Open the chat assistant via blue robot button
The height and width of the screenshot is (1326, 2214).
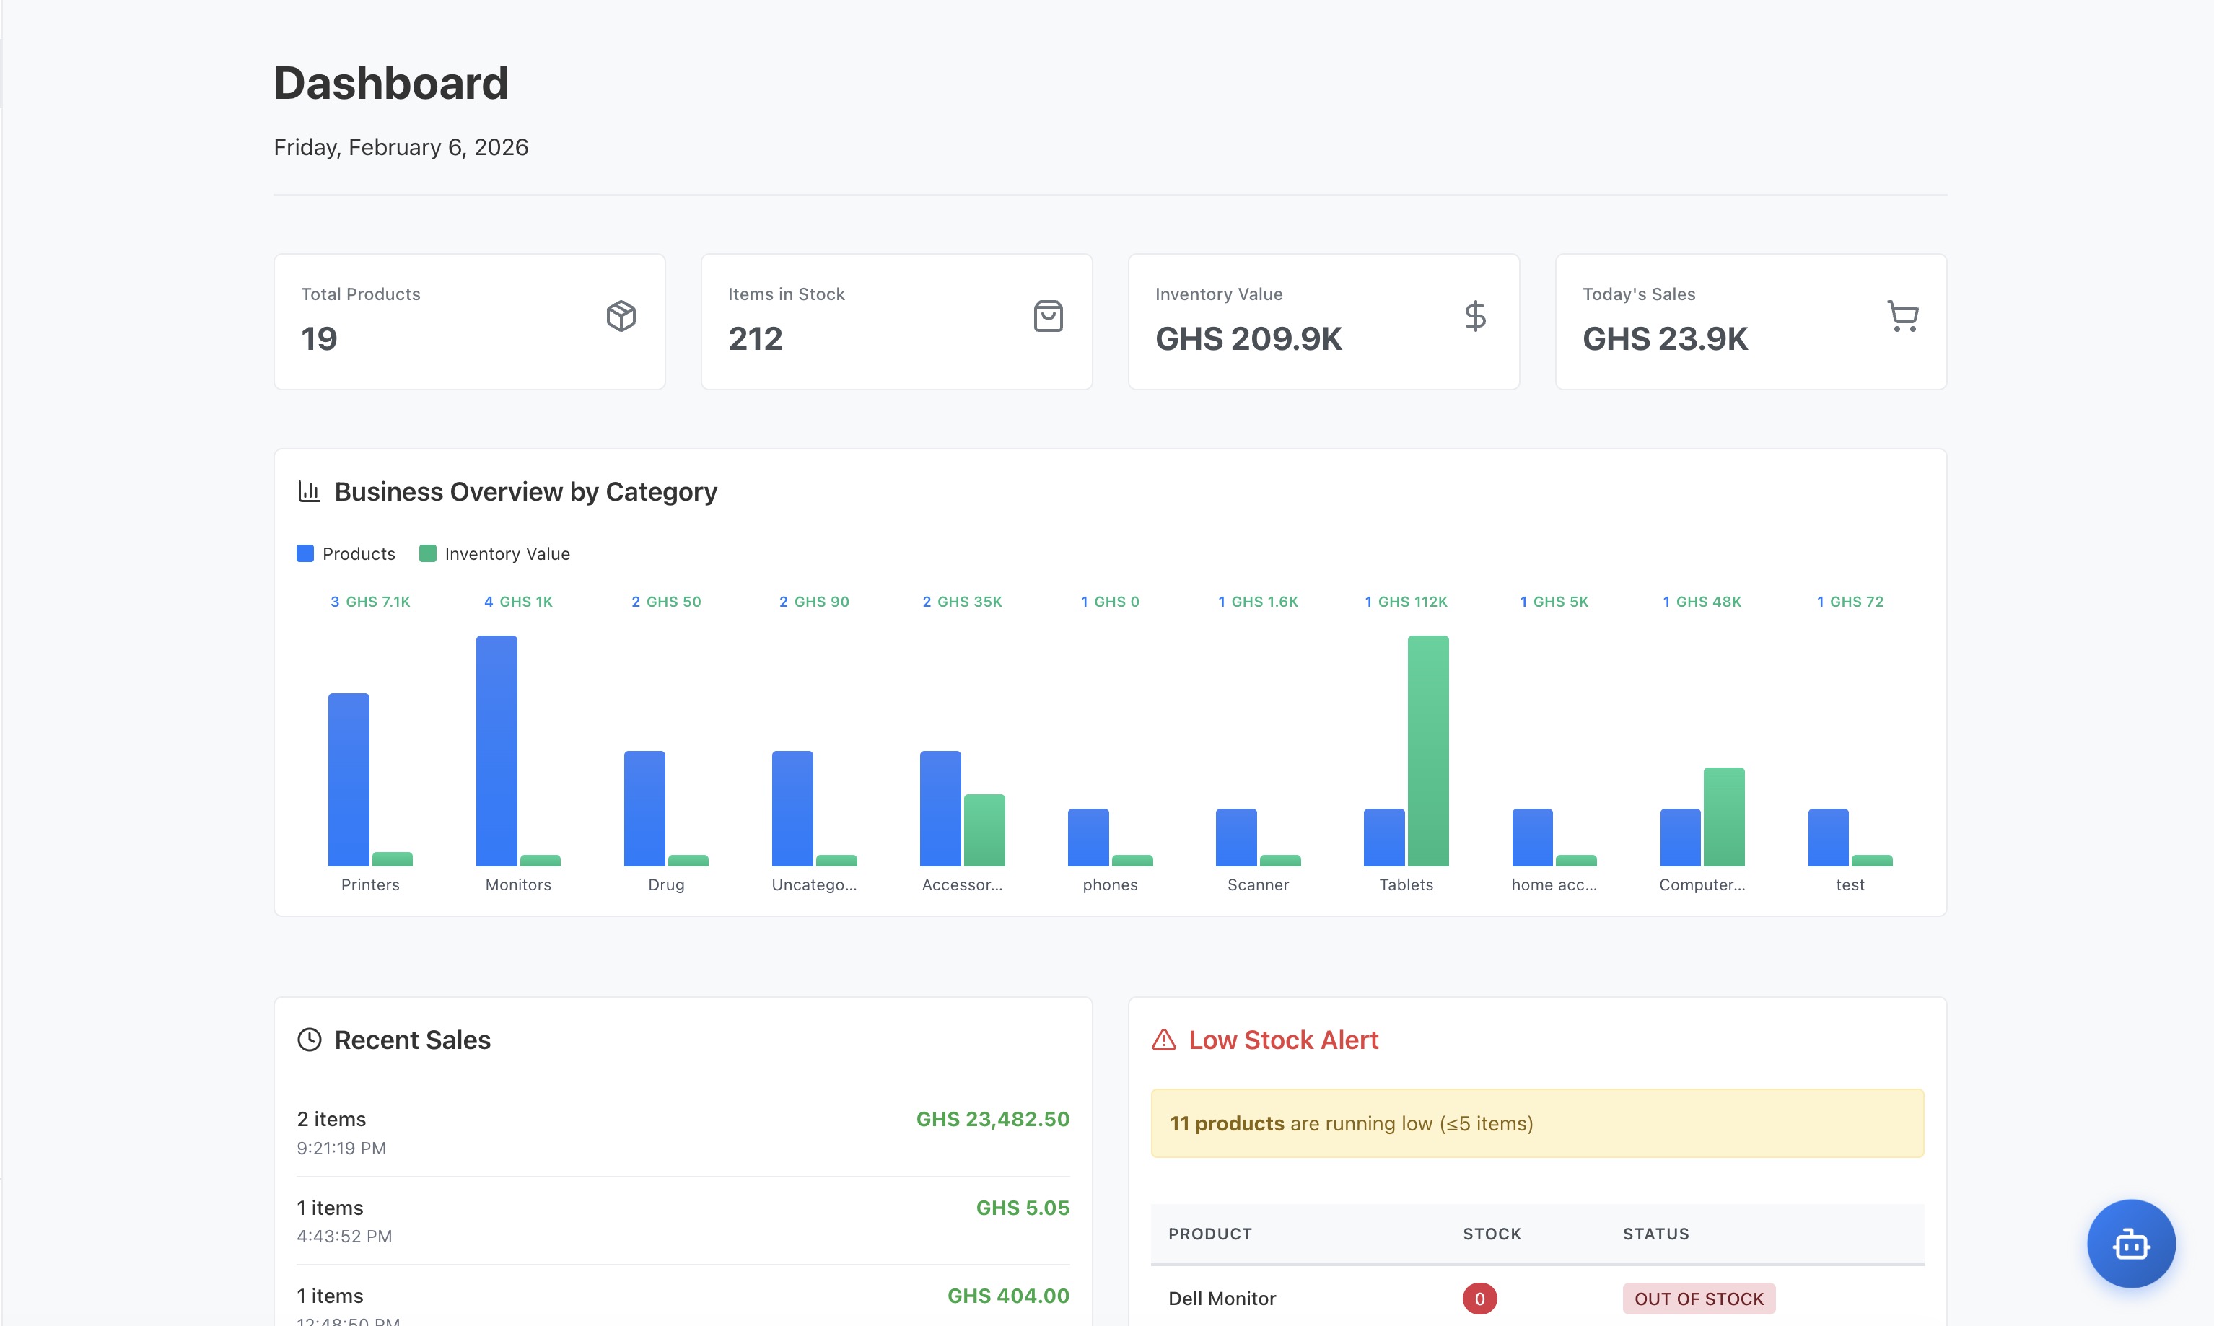[2131, 1244]
